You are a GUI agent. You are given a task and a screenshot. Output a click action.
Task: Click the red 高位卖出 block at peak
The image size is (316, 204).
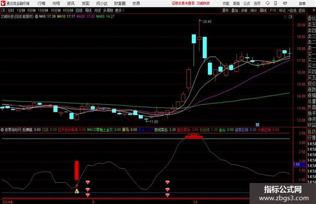point(194,137)
